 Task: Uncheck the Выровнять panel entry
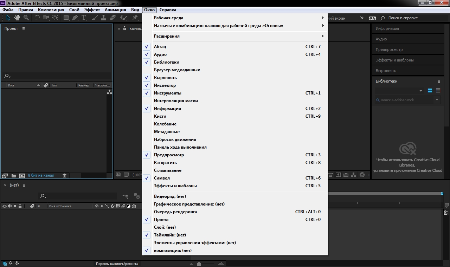[x=234, y=78]
